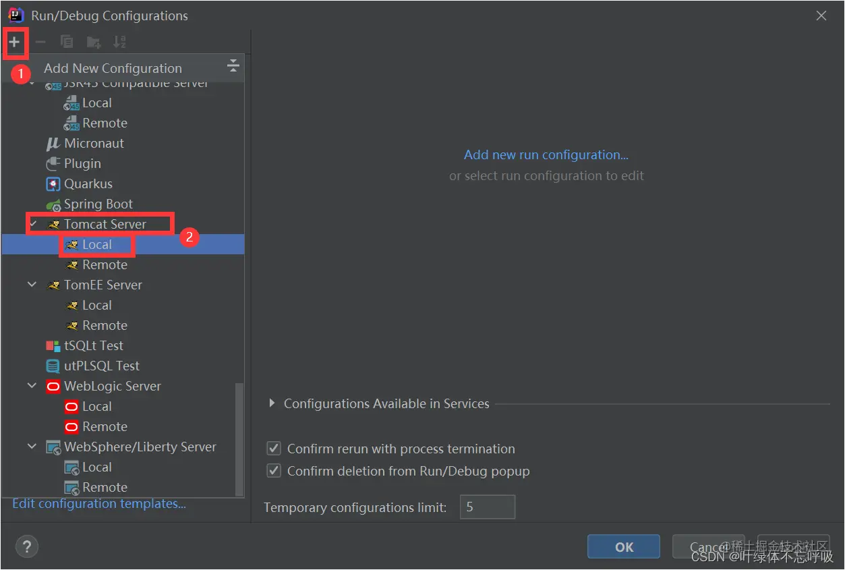This screenshot has width=845, height=570.
Task: Click the icon next to the TomEE Local row
Action: [72, 306]
